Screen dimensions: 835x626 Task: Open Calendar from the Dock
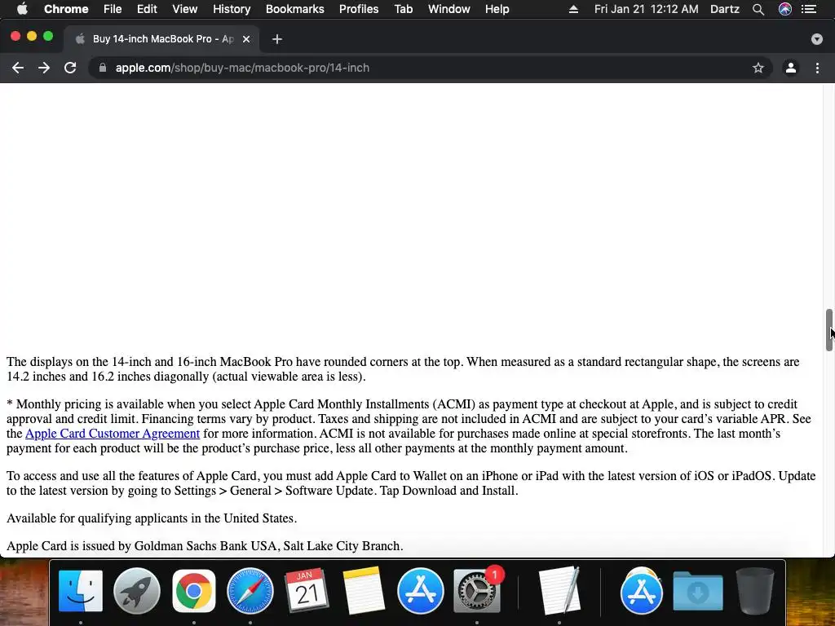[307, 591]
